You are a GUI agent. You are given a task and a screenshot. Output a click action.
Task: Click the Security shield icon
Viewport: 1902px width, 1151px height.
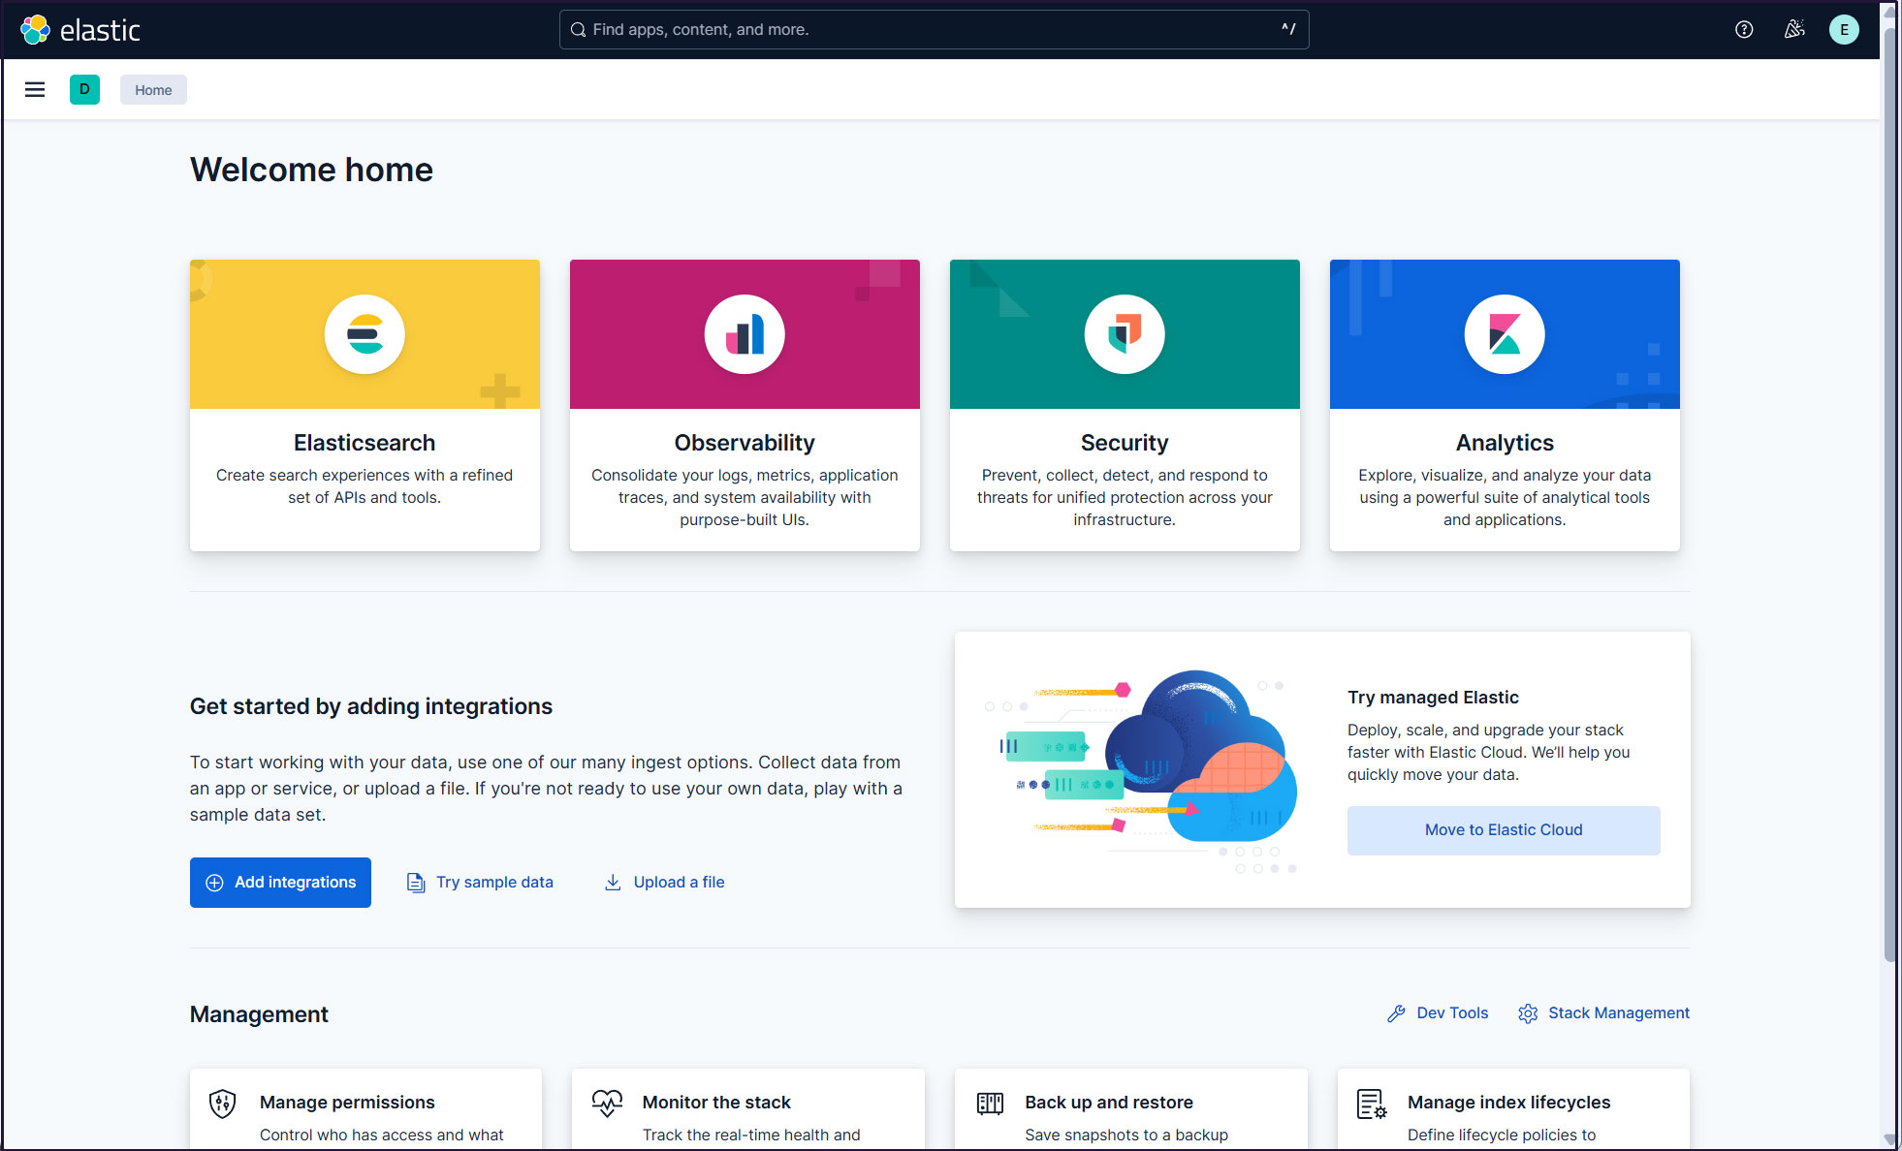[x=1125, y=334]
